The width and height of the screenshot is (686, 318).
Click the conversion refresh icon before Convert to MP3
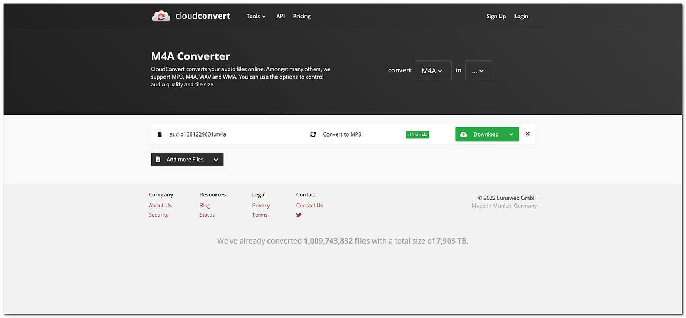pos(313,134)
